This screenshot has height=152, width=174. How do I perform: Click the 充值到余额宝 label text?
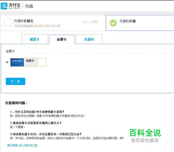point(24,21)
